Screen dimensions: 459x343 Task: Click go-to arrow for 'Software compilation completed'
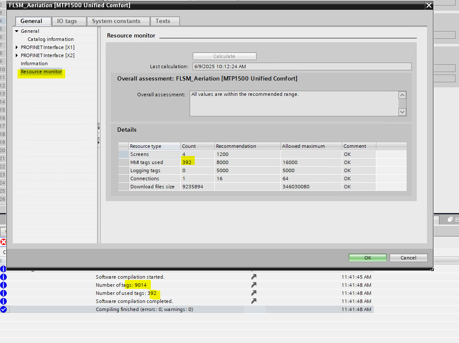254,301
